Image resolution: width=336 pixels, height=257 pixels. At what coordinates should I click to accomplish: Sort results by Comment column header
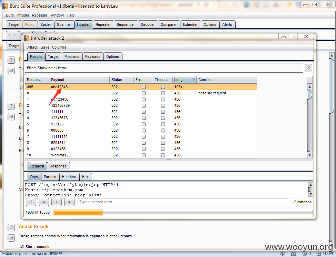pyautogui.click(x=227, y=80)
